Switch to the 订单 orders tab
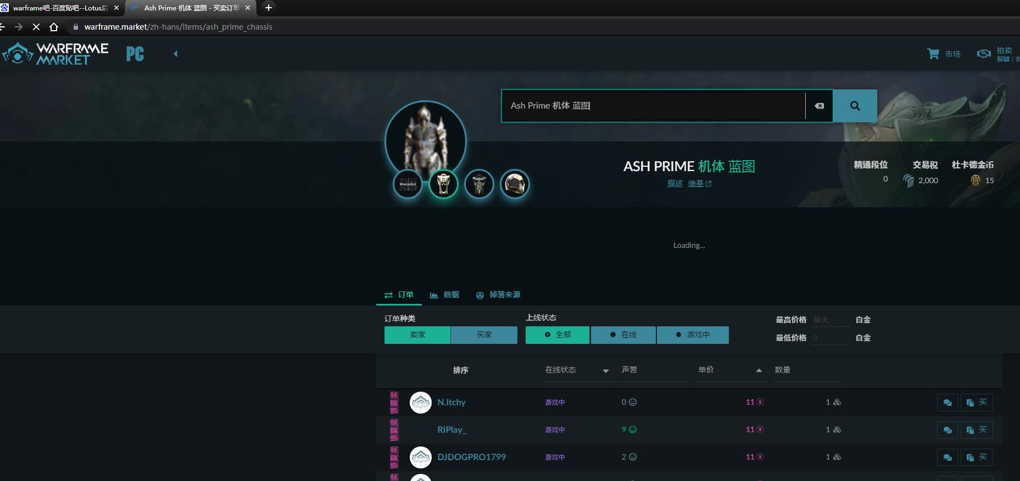Image resolution: width=1020 pixels, height=481 pixels. (399, 295)
